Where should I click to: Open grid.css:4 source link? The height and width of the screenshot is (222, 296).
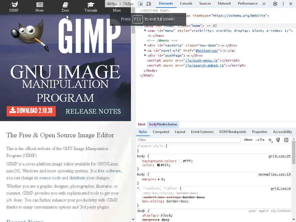pos(280,188)
